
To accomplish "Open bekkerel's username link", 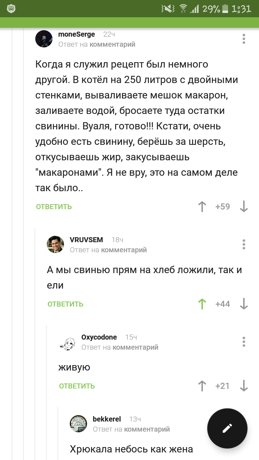I will coord(107,419).
